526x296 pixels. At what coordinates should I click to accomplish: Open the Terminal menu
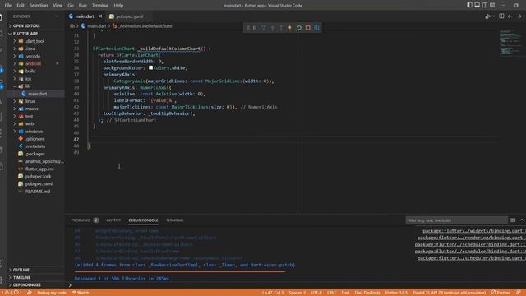(100, 5)
